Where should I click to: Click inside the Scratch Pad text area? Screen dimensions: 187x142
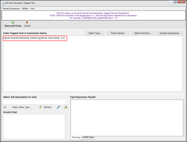point(34,126)
